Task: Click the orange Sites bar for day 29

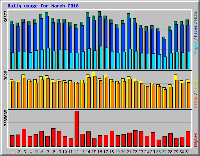Action: coord(177,94)
